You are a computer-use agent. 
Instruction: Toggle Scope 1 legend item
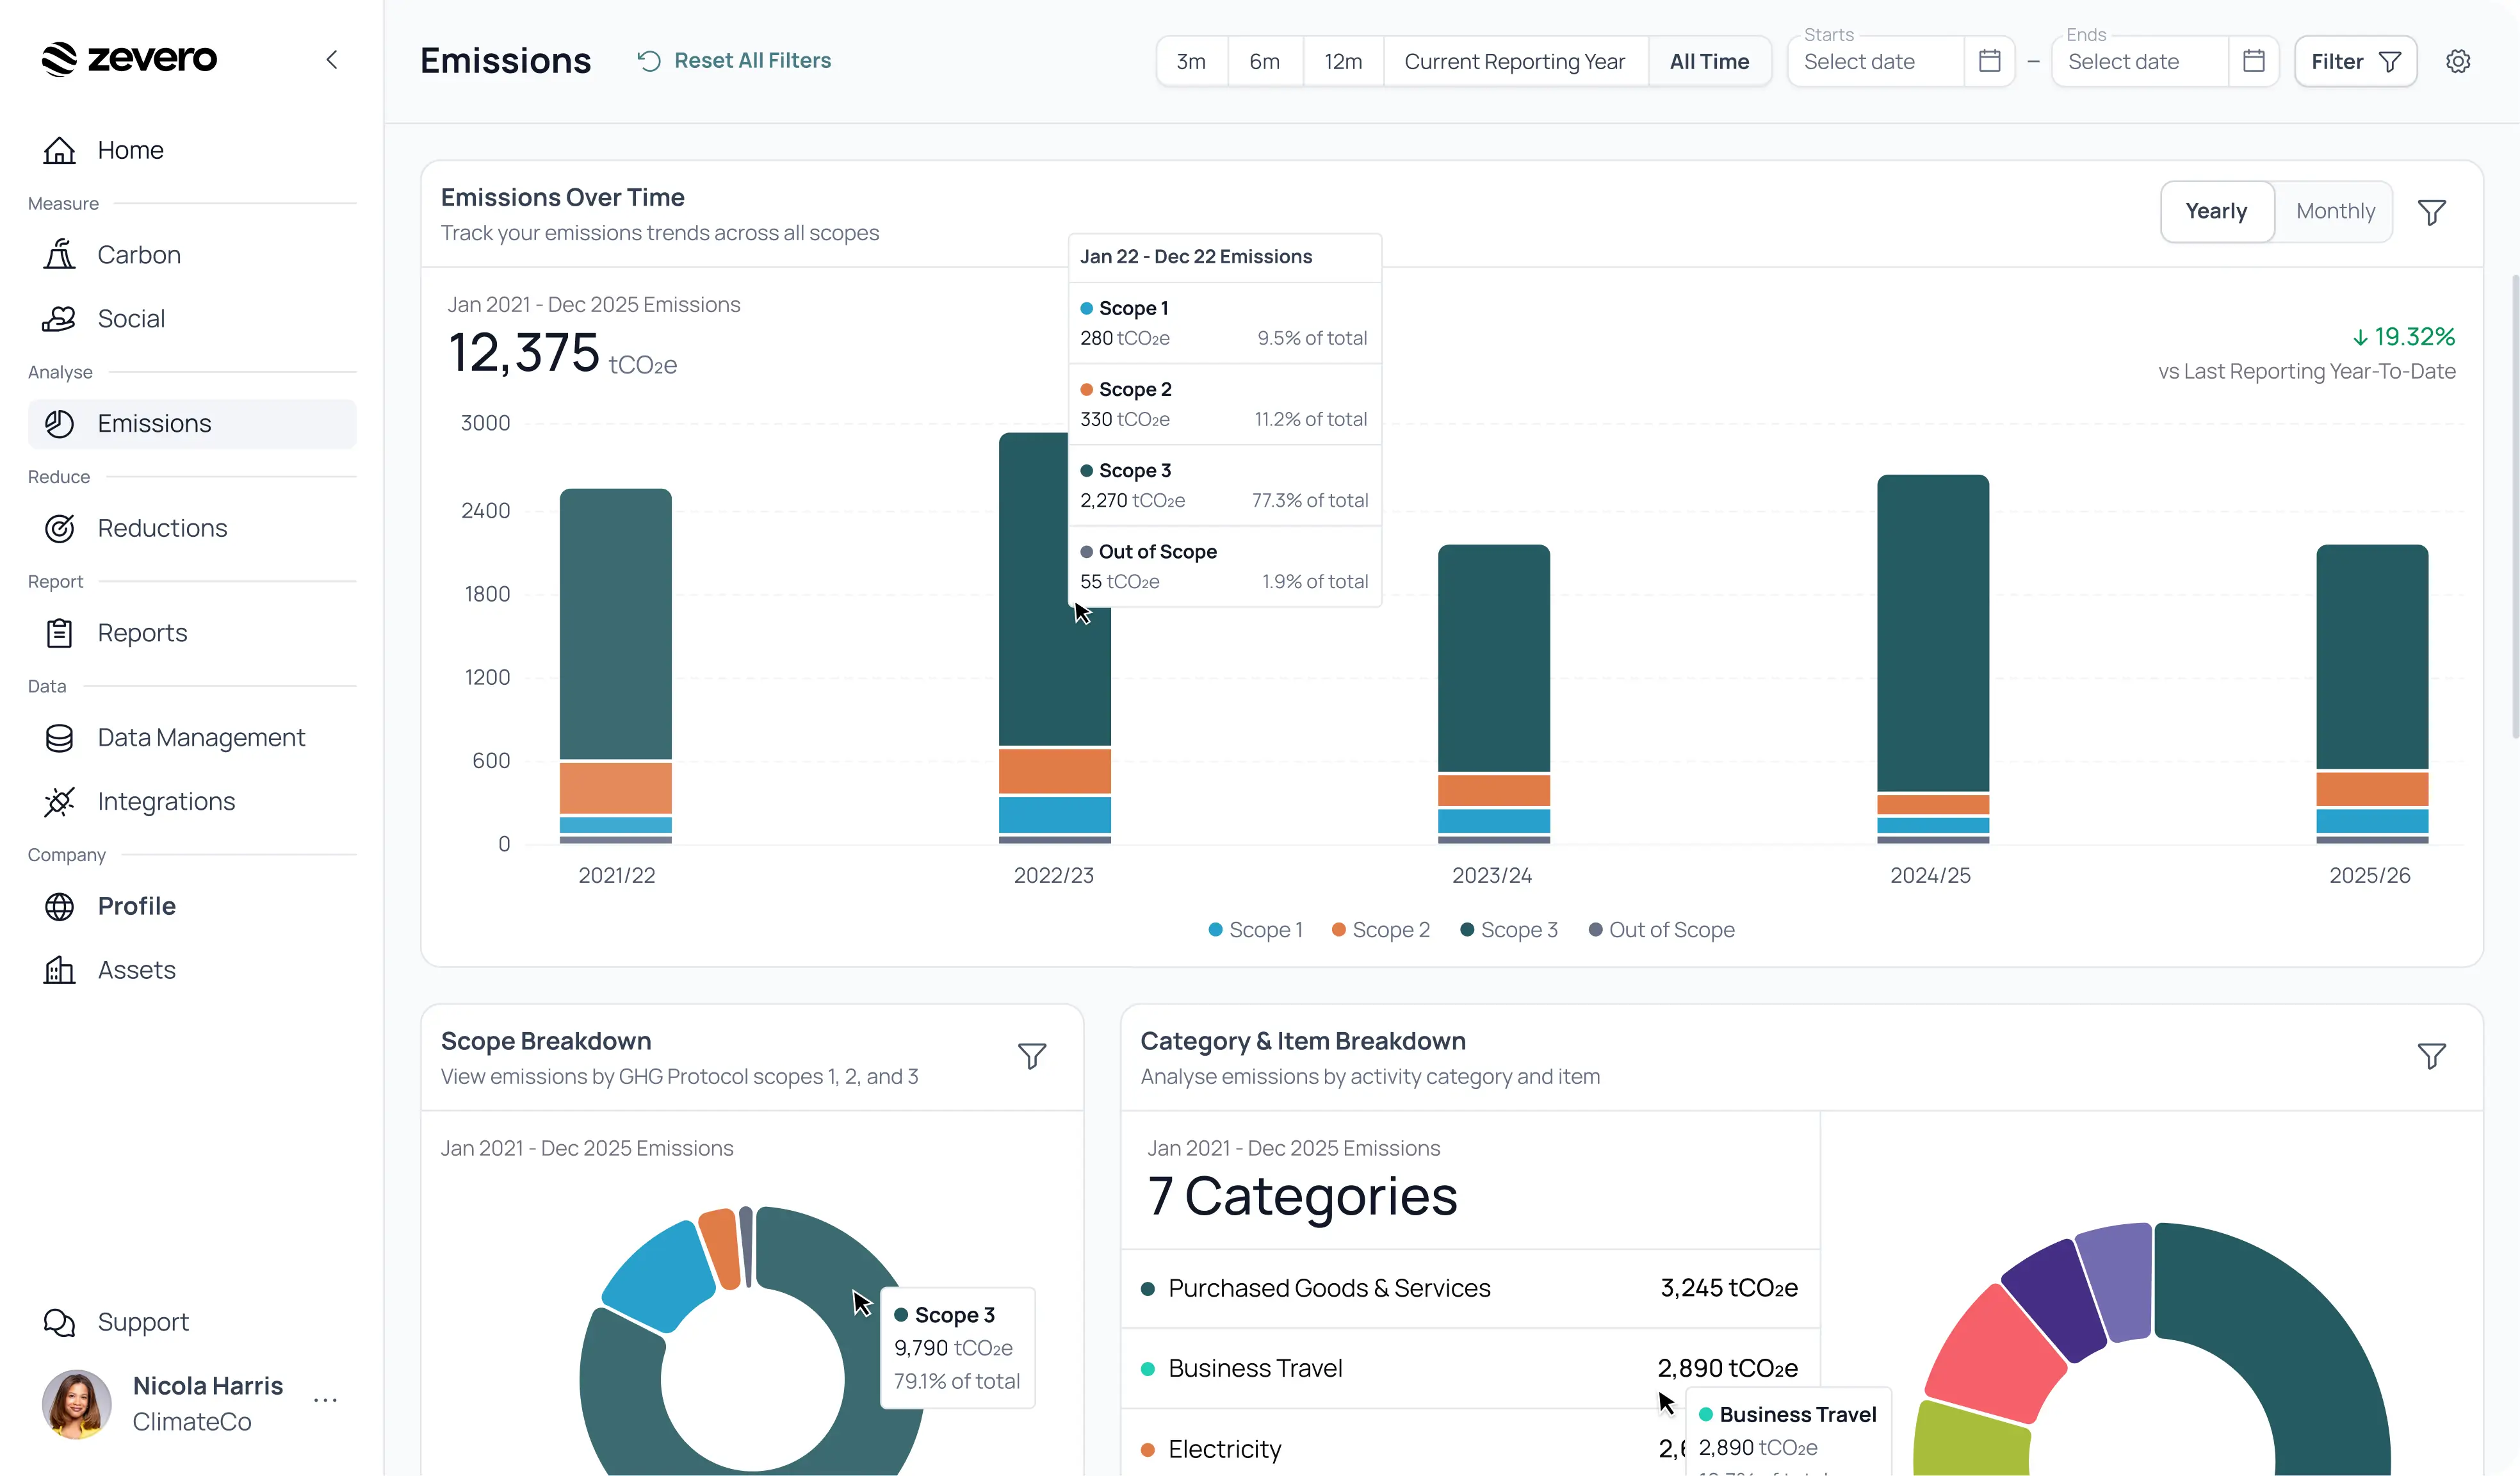click(x=1255, y=931)
